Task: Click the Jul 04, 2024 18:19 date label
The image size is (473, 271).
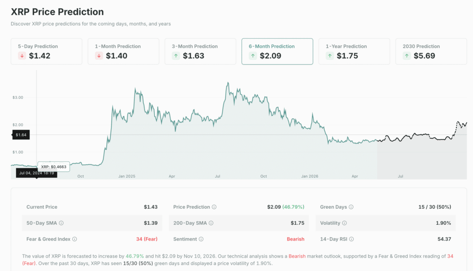Action: pyautogui.click(x=36, y=173)
